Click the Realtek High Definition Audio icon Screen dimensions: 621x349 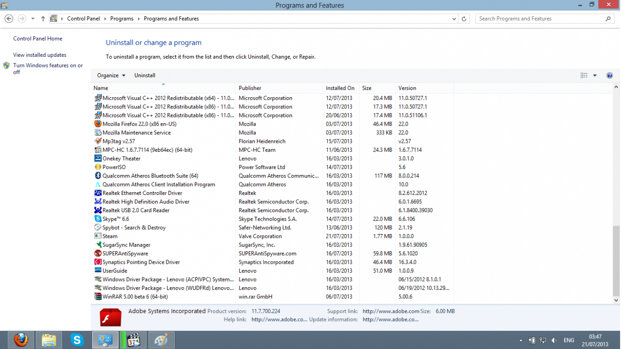[x=98, y=201]
